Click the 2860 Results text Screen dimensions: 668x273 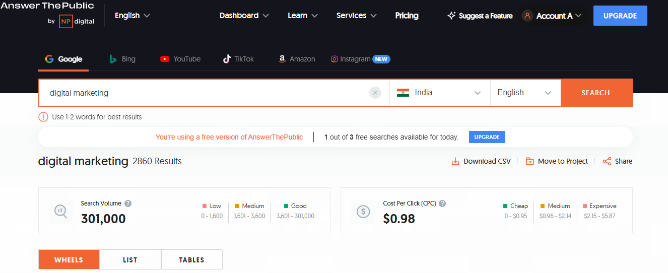(157, 161)
